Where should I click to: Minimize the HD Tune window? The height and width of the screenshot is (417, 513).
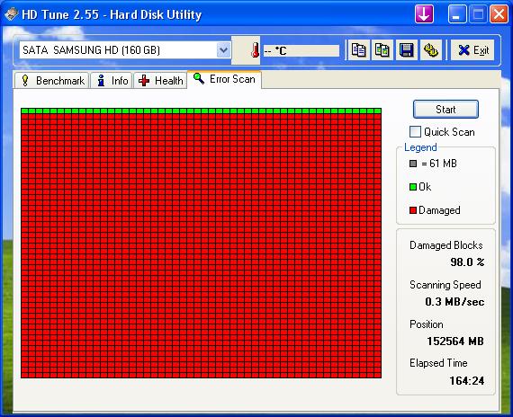[x=457, y=14]
